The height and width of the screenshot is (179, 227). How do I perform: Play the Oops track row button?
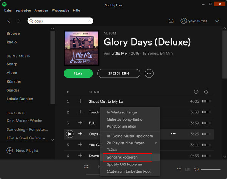(x=70, y=134)
